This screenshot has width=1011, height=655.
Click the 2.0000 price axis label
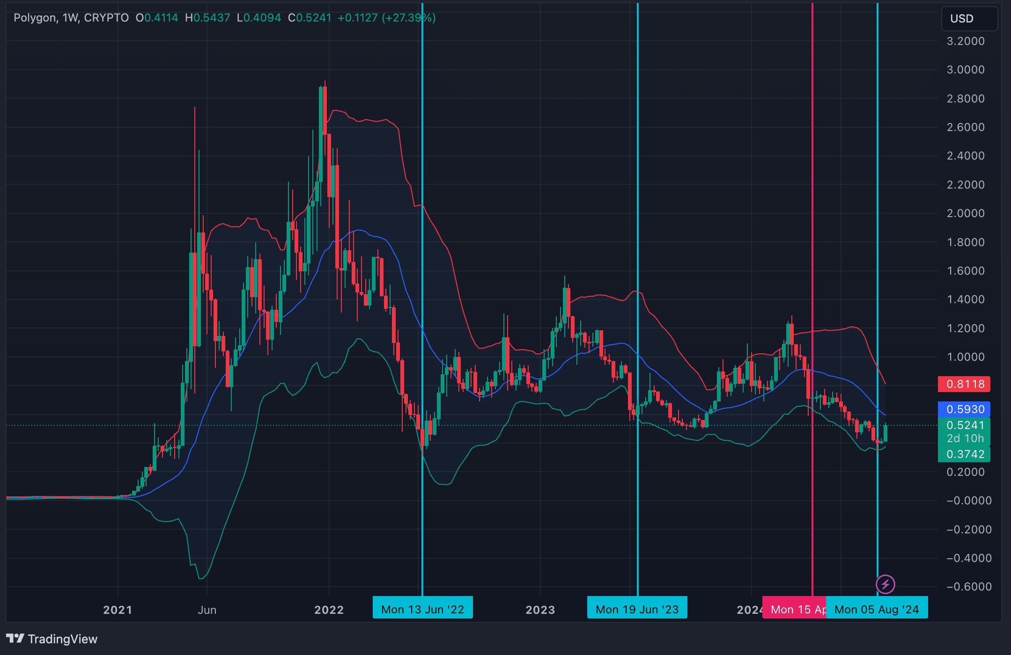click(x=966, y=213)
